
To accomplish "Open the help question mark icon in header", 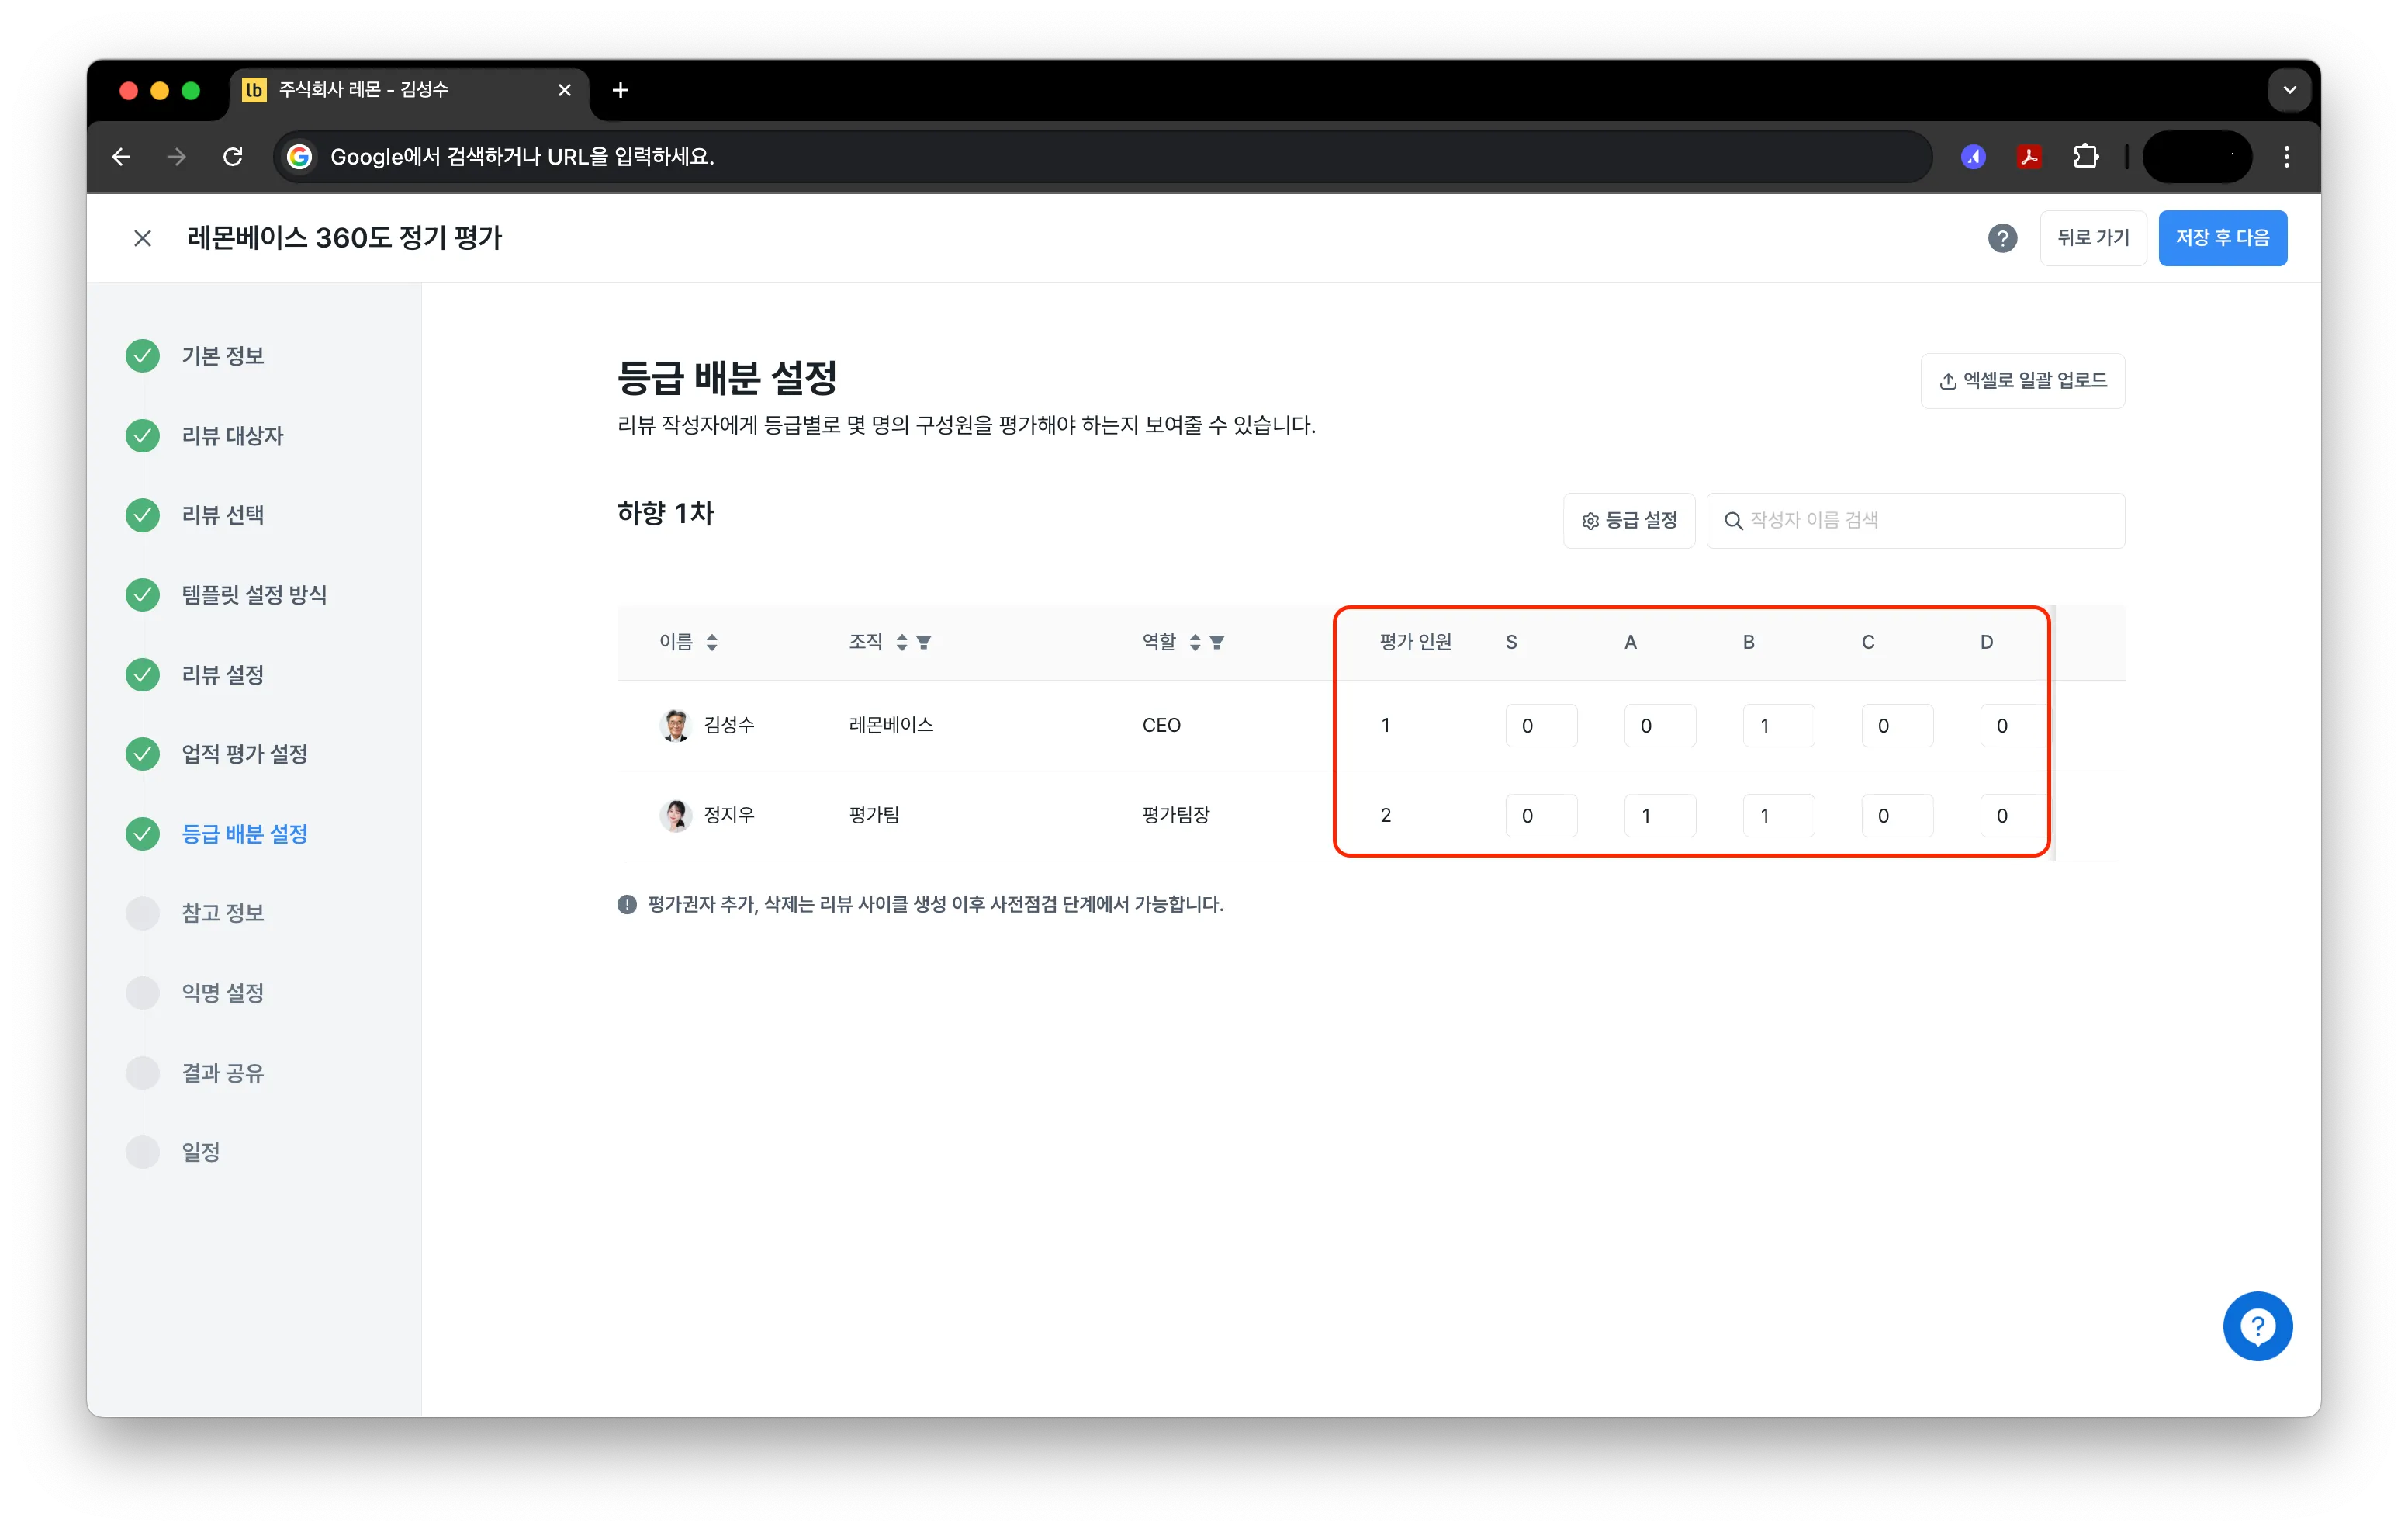I will pos(2002,238).
